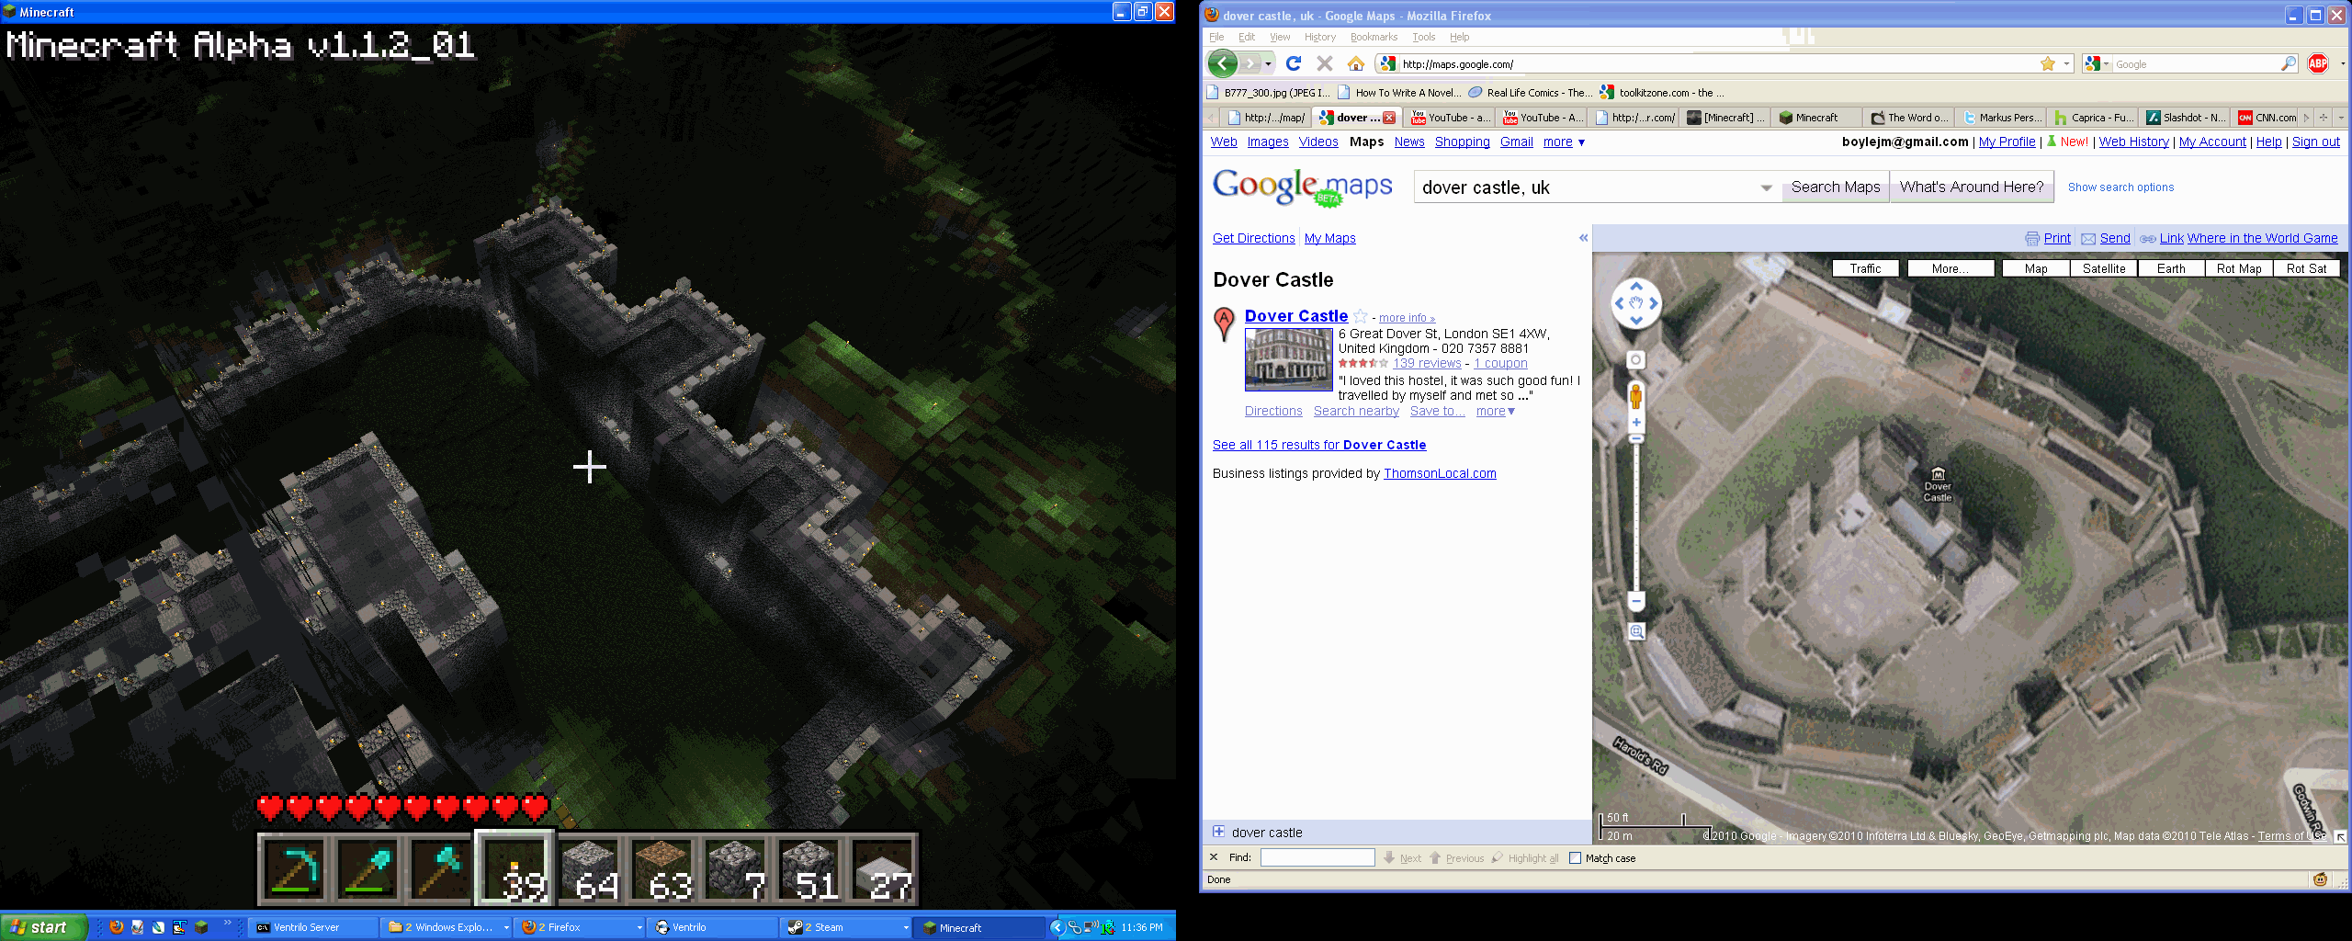Pan map up with the arrow control
Viewport: 2352px width, 941px height.
(1636, 286)
